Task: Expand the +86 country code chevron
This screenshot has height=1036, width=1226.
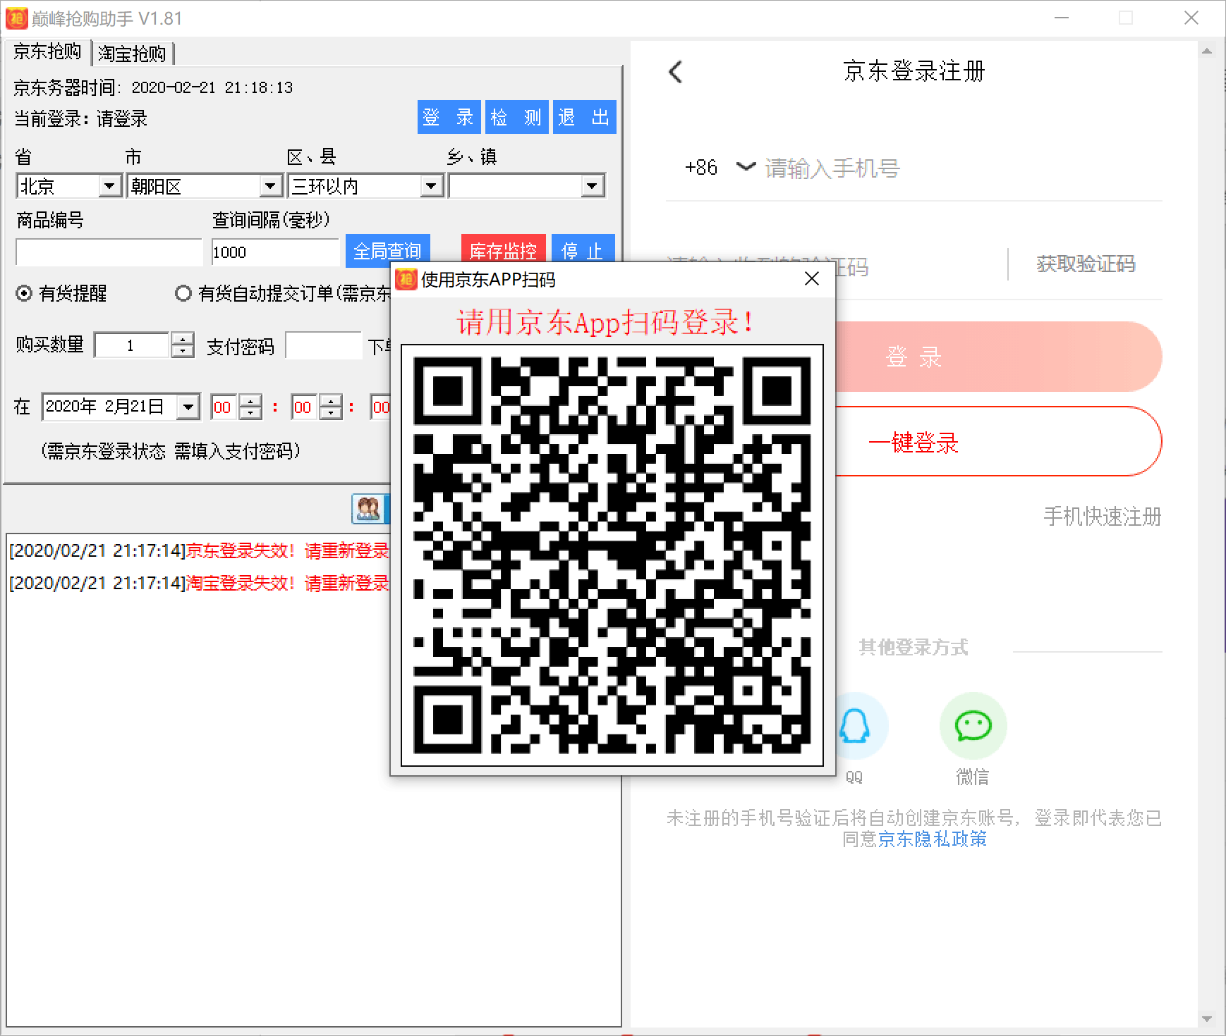Action: point(746,167)
